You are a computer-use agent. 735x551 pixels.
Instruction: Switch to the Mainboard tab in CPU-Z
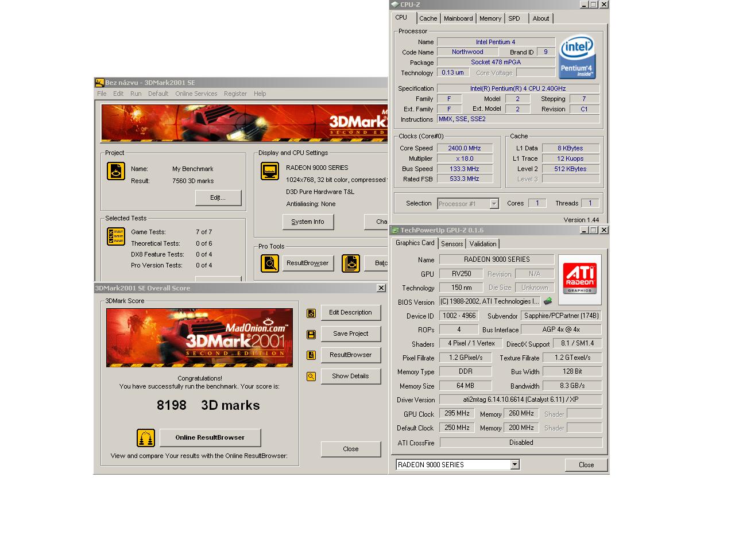click(x=458, y=18)
